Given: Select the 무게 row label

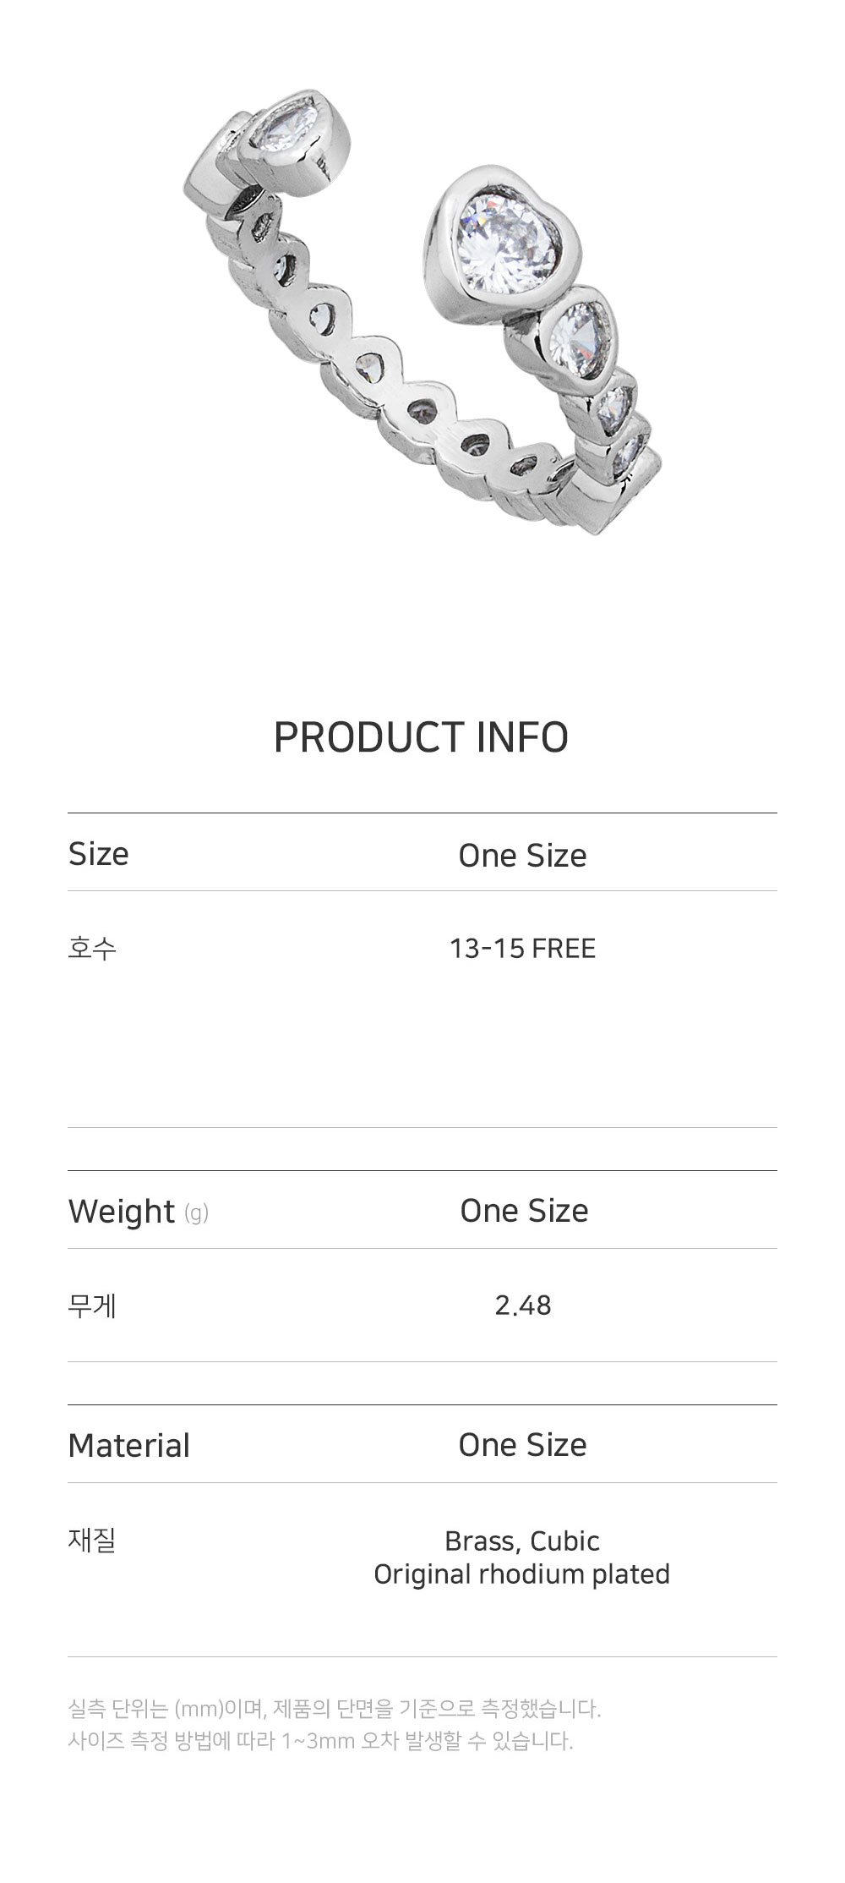Looking at the screenshot, I should (92, 1306).
